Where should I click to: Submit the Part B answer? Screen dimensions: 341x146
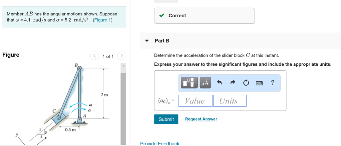(x=166, y=119)
